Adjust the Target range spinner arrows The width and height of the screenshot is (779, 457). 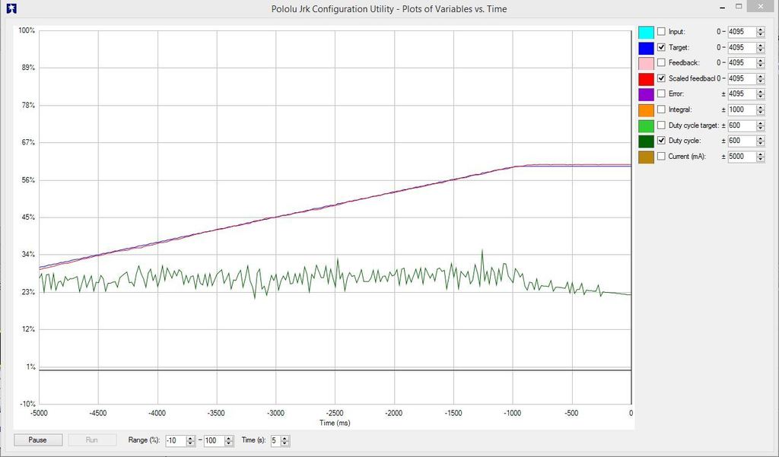pos(761,48)
